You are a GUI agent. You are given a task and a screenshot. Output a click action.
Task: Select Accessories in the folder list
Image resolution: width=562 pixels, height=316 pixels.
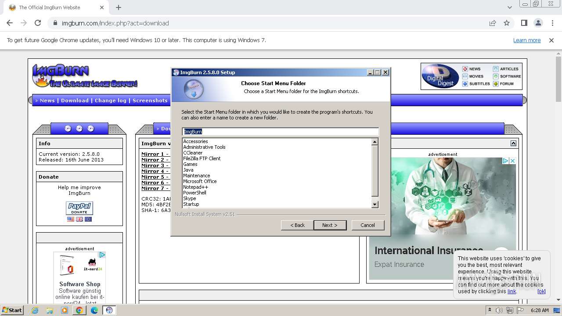click(x=195, y=141)
